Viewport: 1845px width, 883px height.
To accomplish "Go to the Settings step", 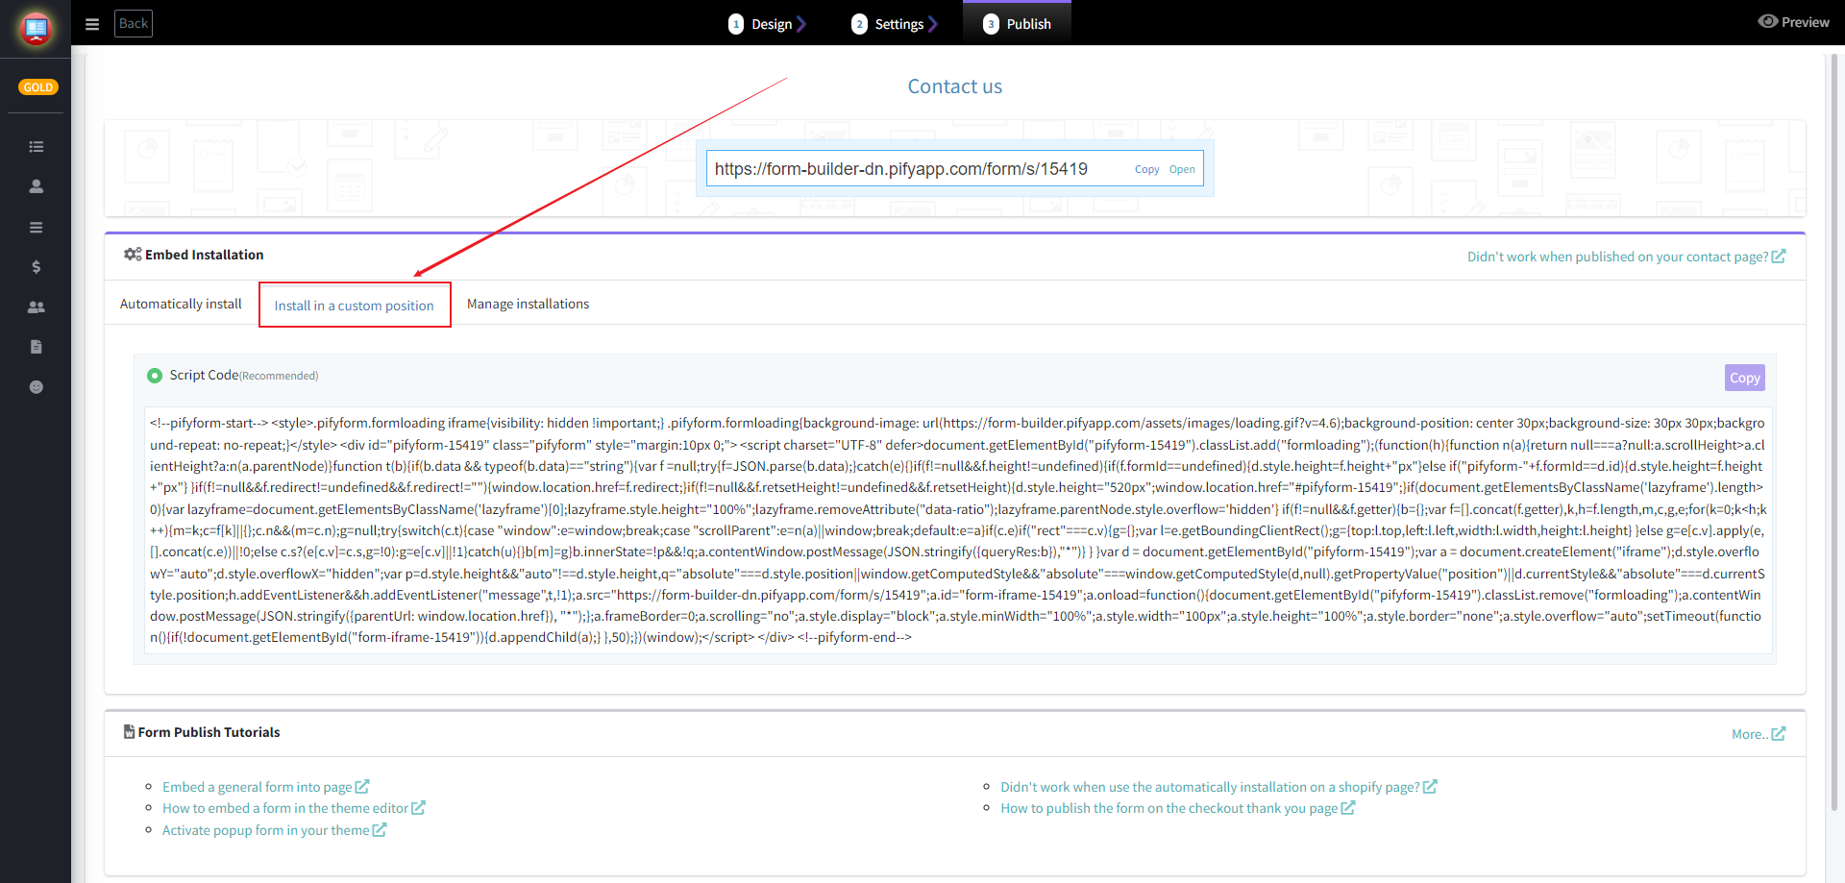I will pyautogui.click(x=894, y=24).
